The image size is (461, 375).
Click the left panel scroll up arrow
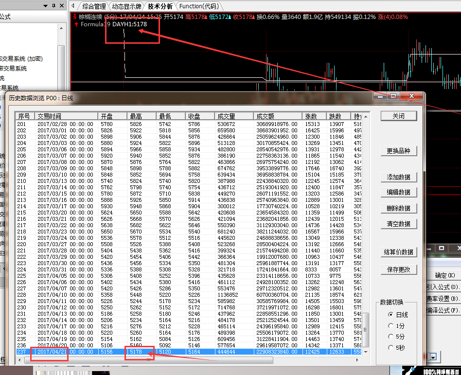pos(61,29)
